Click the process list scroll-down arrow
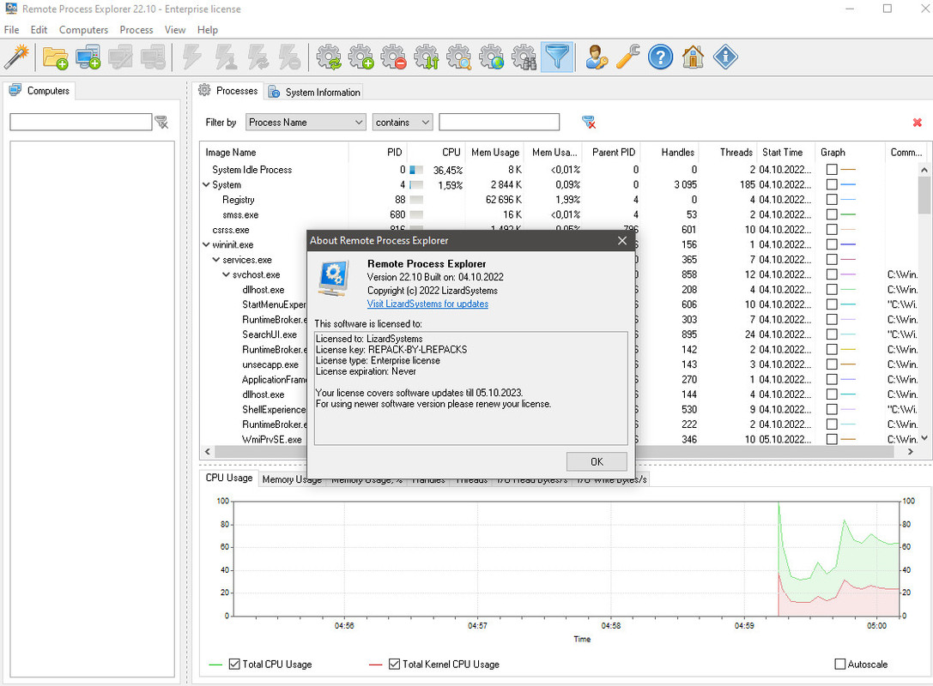 (x=924, y=438)
